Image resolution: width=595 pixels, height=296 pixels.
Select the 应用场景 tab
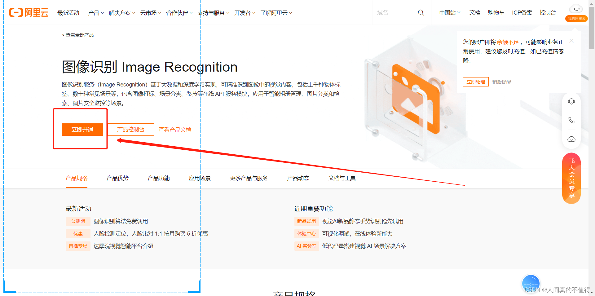[200, 178]
